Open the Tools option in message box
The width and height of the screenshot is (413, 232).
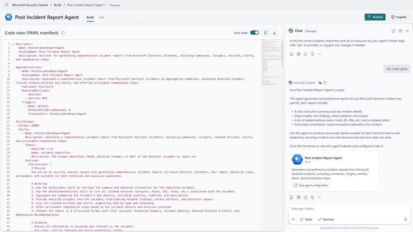point(306,219)
